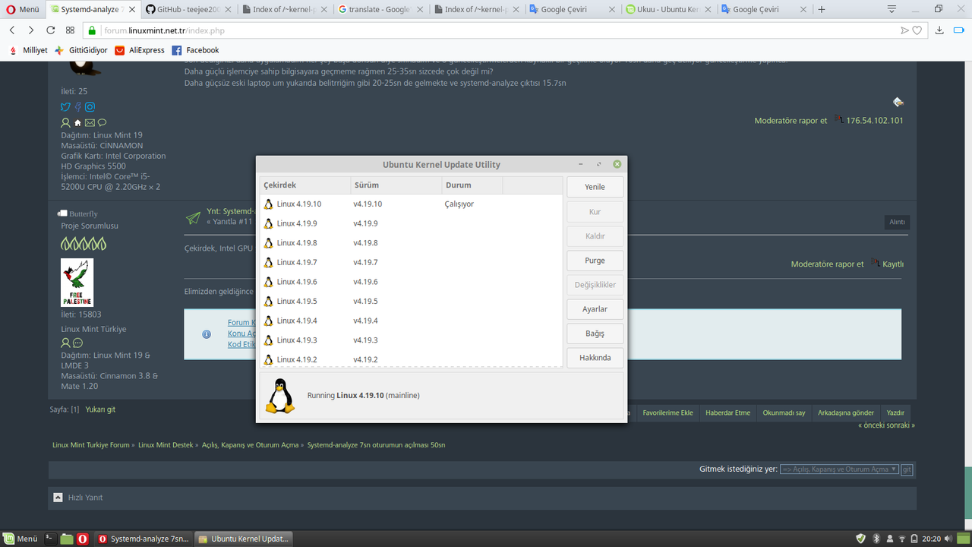972x547 pixels.
Task: Switch to the Ukuu - Ubuntu Kernel tab
Action: click(667, 9)
